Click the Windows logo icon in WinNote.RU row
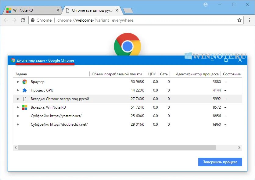 25,107
